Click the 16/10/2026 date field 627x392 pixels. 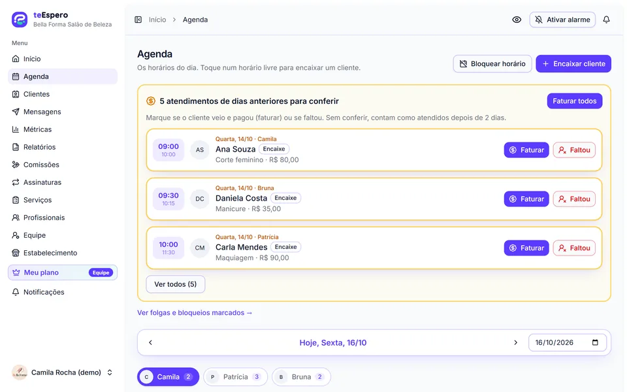pos(567,343)
